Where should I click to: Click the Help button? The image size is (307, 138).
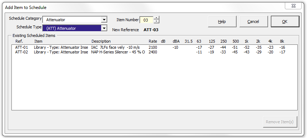click(222, 22)
